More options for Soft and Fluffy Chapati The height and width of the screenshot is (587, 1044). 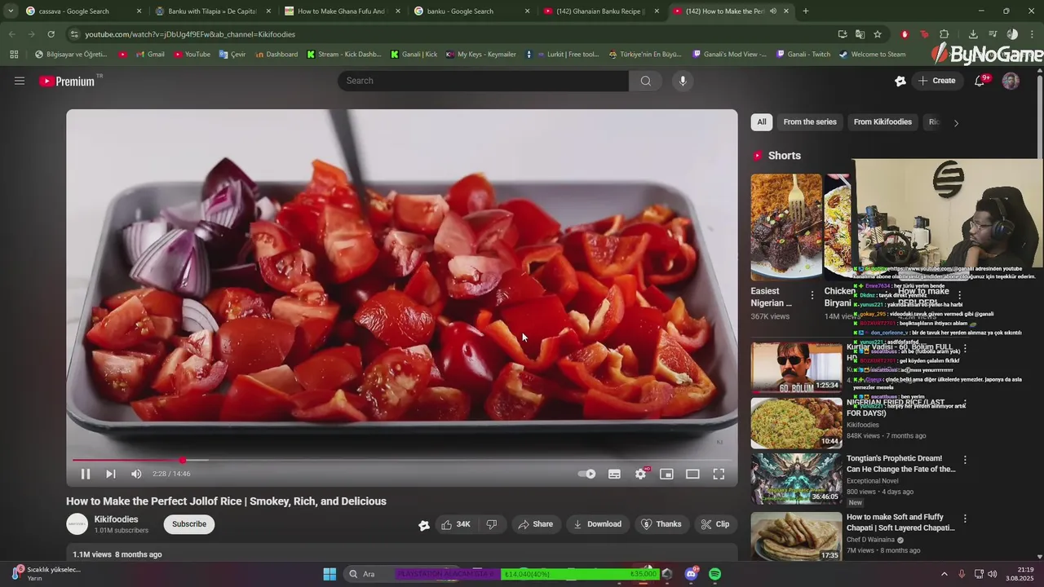click(x=965, y=519)
